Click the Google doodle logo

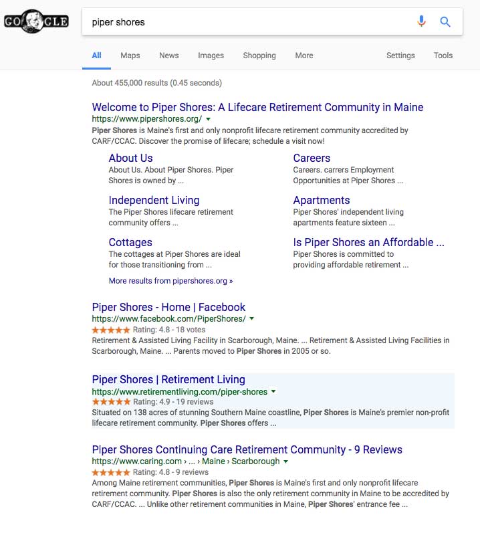36,21
